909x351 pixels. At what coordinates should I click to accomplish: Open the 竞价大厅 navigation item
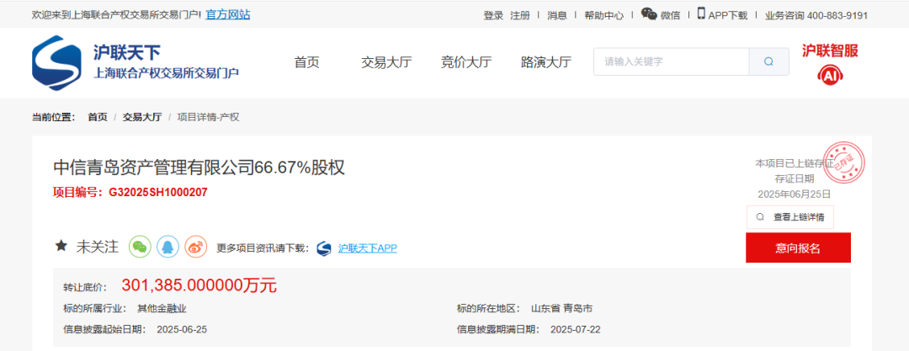[x=466, y=62]
